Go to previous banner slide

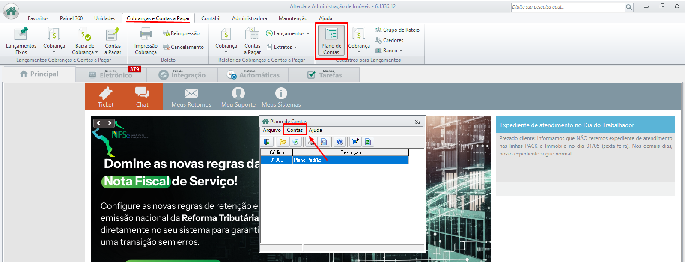pyautogui.click(x=99, y=123)
